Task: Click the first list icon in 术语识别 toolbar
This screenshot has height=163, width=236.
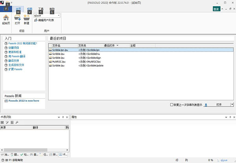Action: point(2,123)
